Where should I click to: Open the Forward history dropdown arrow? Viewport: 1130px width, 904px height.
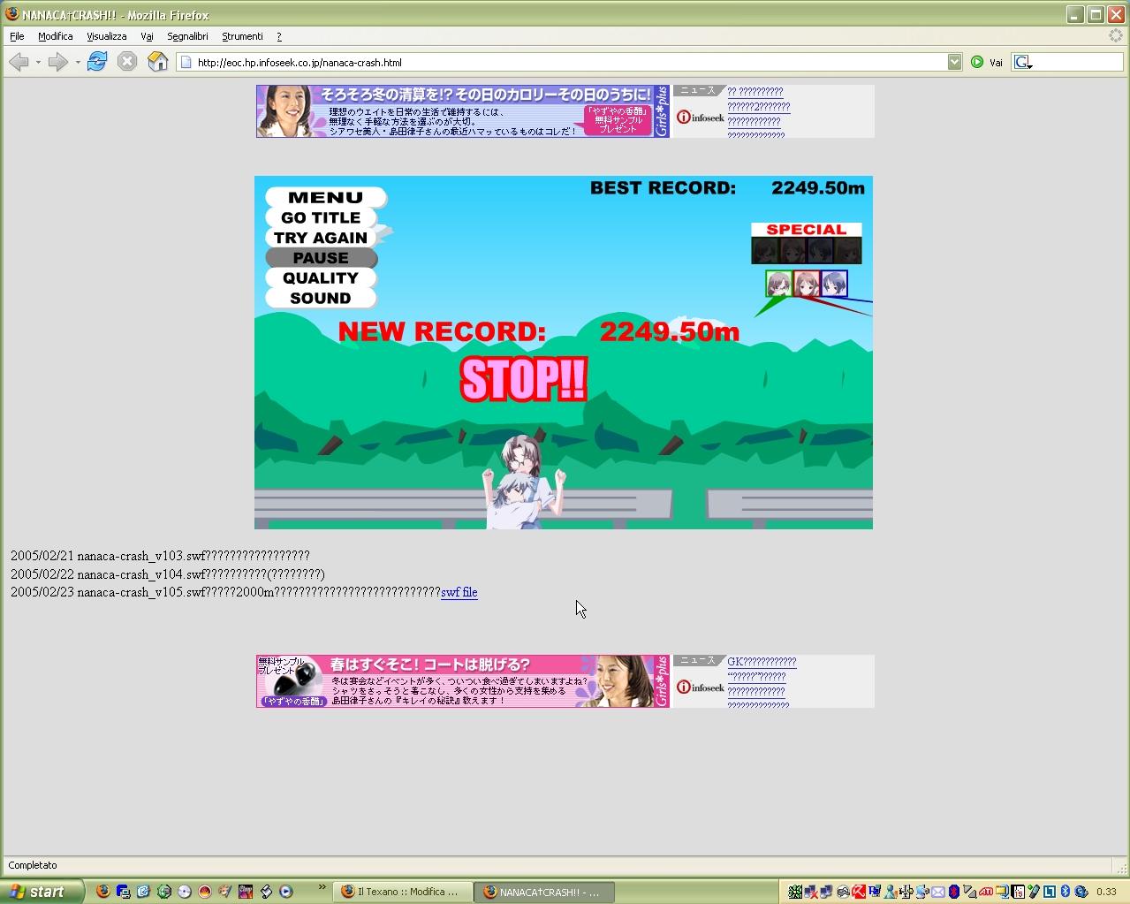click(x=78, y=62)
